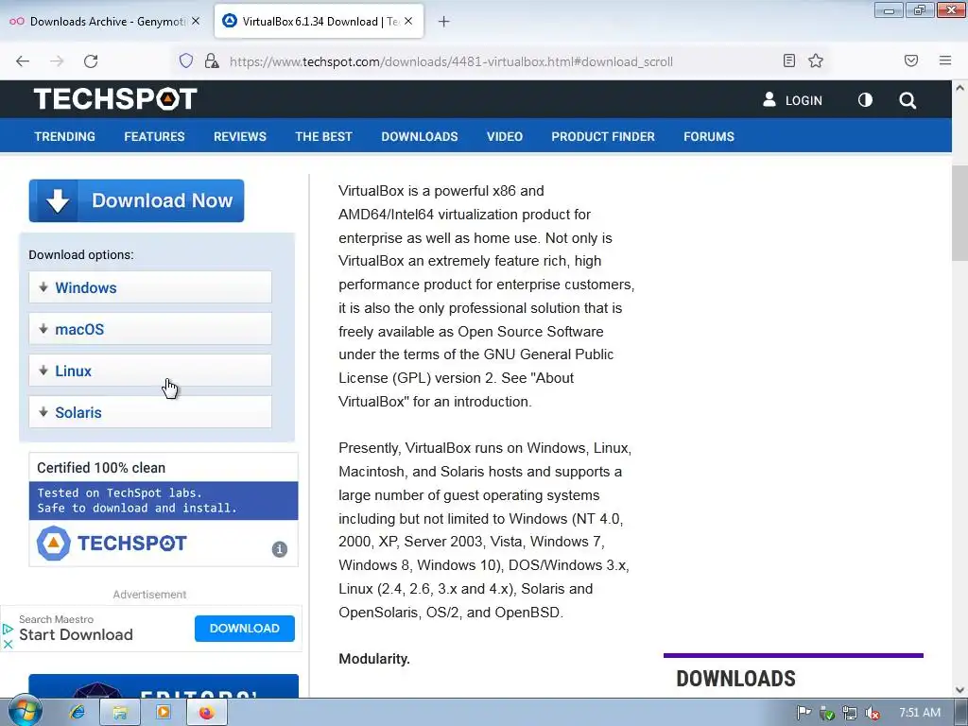Open Windows Explorer folder from taskbar
The width and height of the screenshot is (968, 726).
coord(120,713)
